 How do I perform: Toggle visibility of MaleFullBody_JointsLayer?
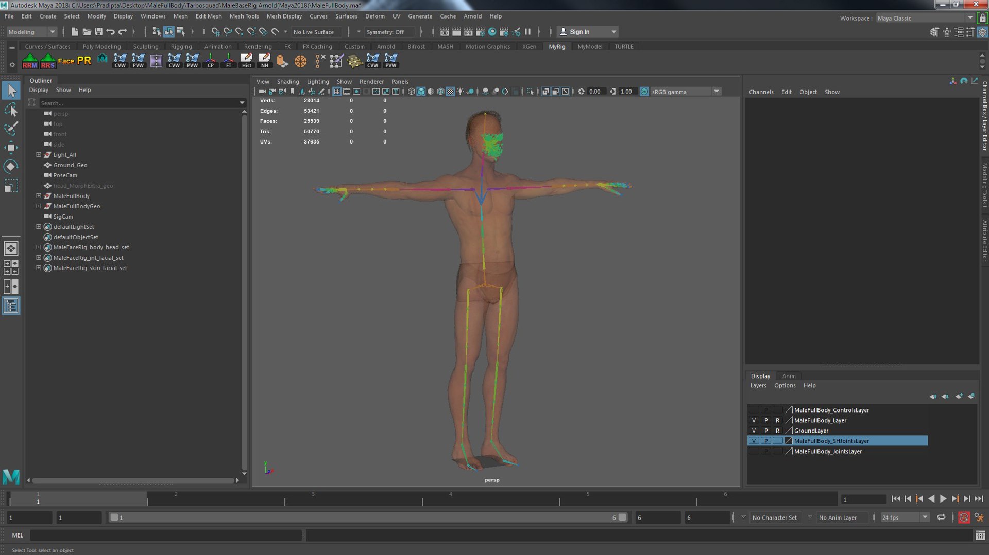tap(754, 451)
